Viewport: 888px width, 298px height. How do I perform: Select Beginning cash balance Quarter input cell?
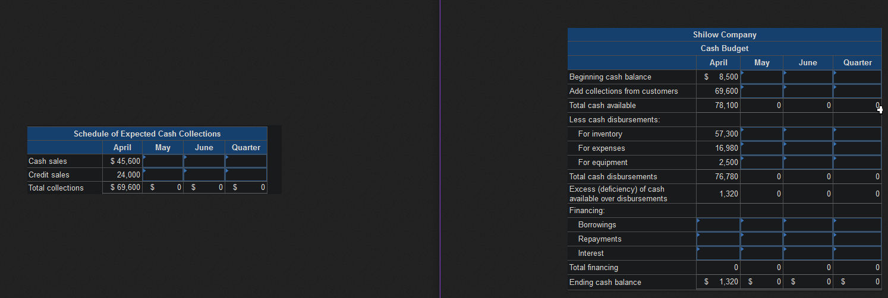pyautogui.click(x=857, y=77)
